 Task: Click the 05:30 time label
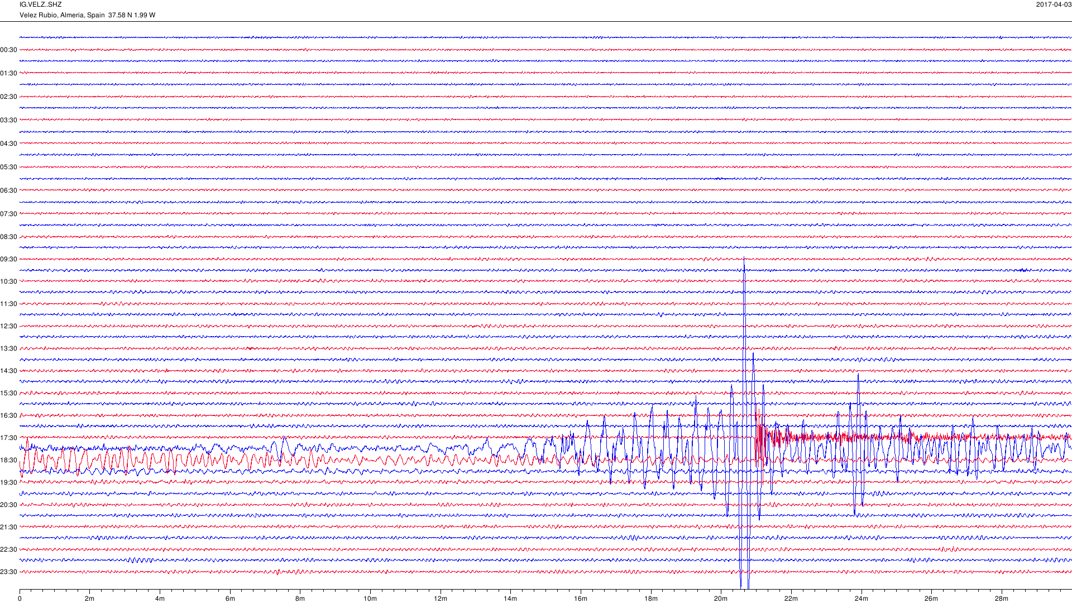tap(9, 167)
